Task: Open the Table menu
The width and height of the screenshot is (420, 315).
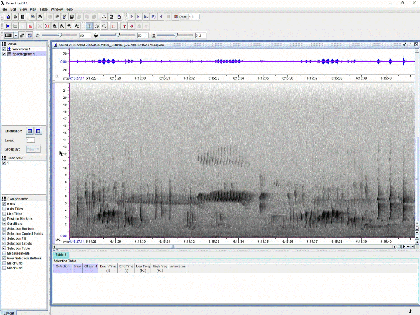Action: pos(43,9)
